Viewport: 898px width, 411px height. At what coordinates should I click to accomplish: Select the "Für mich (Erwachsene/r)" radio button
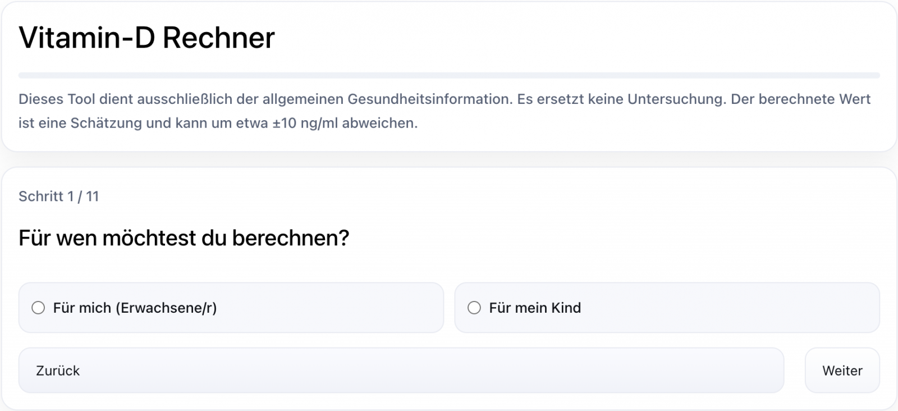point(38,308)
